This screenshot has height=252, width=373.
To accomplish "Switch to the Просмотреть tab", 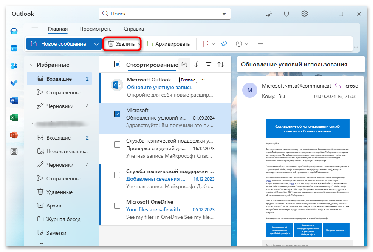I will tap(95, 29).
